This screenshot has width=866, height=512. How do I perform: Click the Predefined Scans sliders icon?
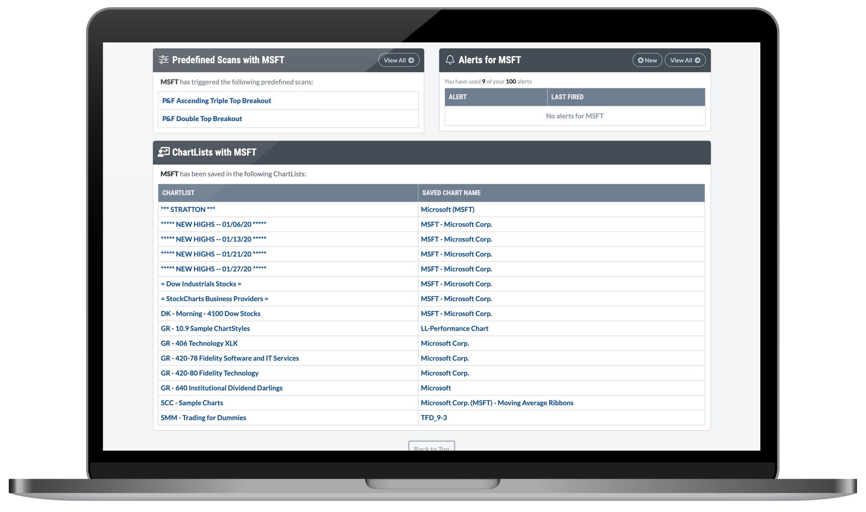pos(163,60)
